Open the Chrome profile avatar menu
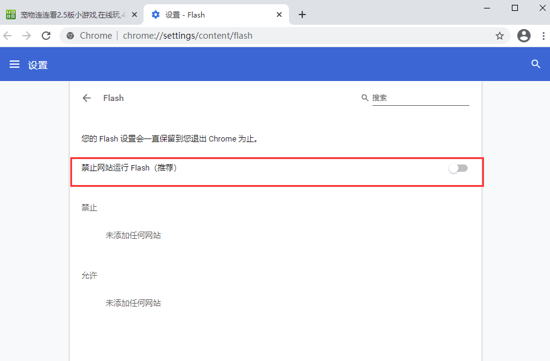This screenshot has height=361, width=550. 524,36
